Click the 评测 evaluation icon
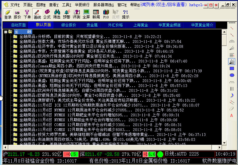238x165 pixels. tap(76, 14)
